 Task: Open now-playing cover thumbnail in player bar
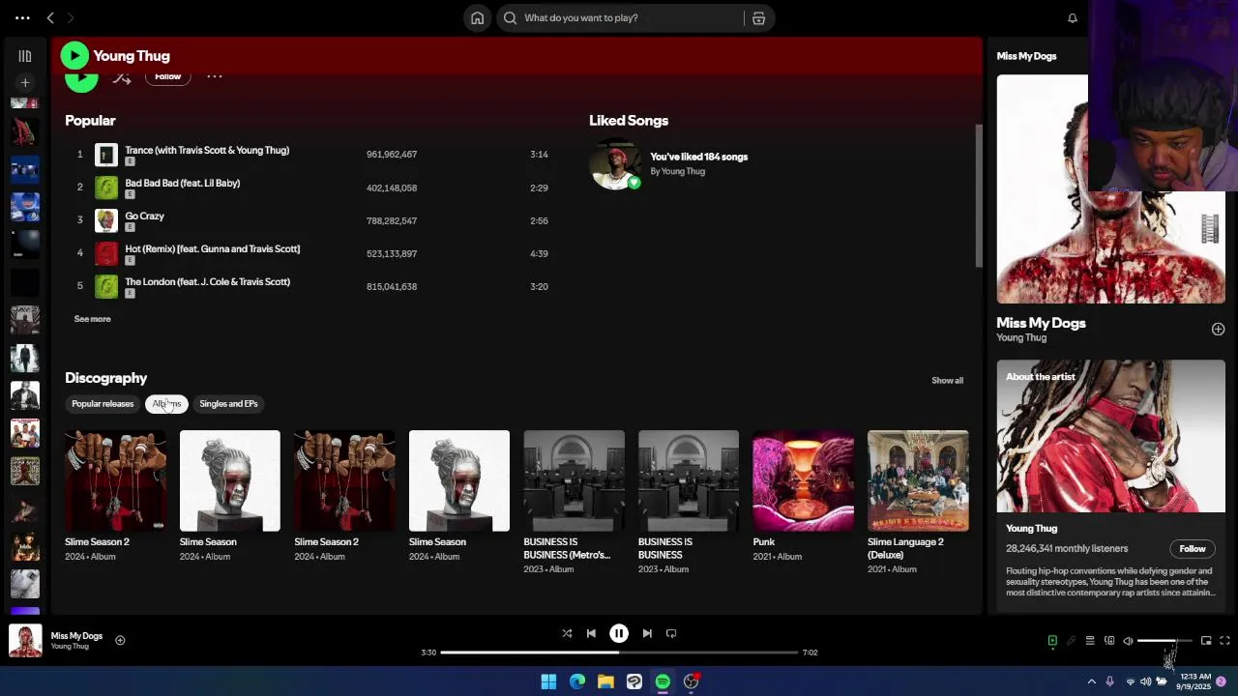pyautogui.click(x=25, y=641)
